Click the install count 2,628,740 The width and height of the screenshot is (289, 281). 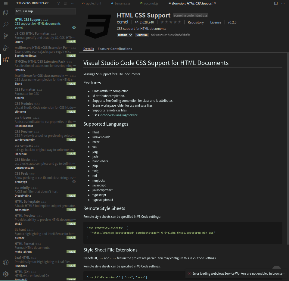click(144, 22)
